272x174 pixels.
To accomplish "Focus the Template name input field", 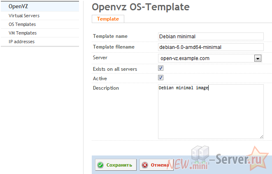I will point(211,37).
